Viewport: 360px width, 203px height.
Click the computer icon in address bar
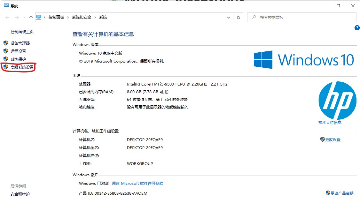pos(39,17)
